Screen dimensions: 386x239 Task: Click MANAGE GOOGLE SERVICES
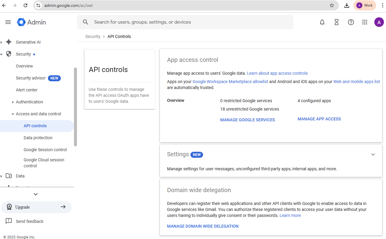pos(247,120)
